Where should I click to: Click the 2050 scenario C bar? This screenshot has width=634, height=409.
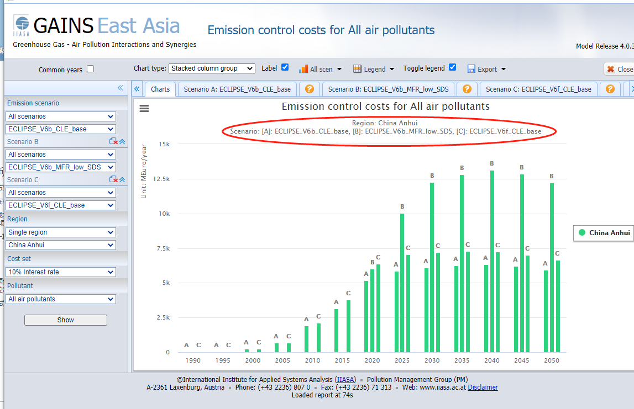point(558,306)
